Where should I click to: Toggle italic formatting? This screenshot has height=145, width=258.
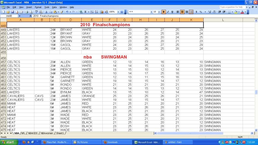168,12
